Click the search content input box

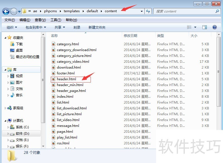click(x=184, y=11)
